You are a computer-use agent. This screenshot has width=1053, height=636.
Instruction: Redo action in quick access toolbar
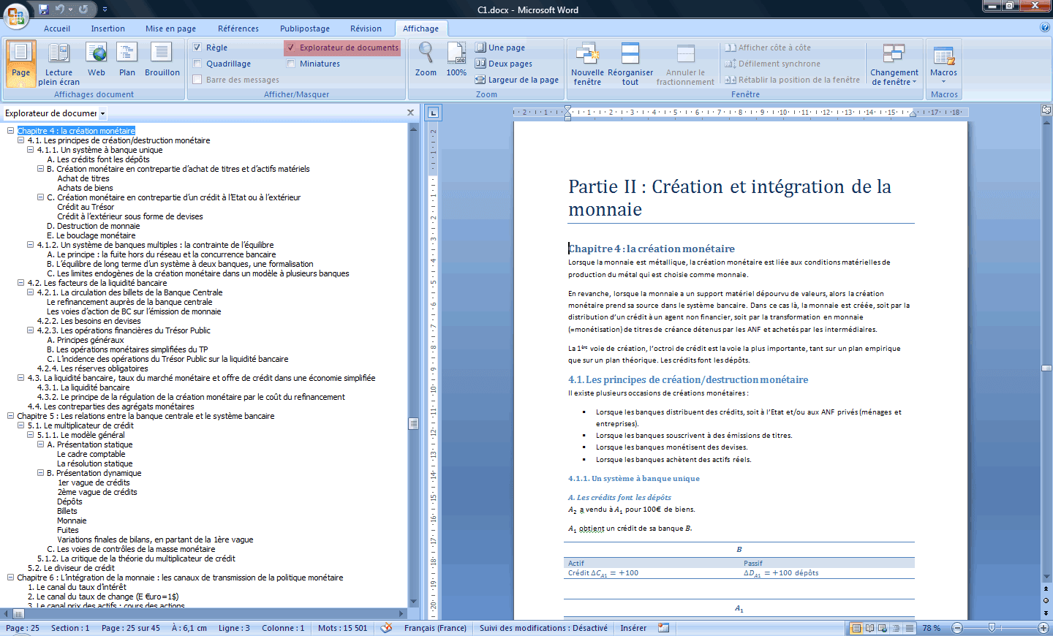click(x=83, y=10)
